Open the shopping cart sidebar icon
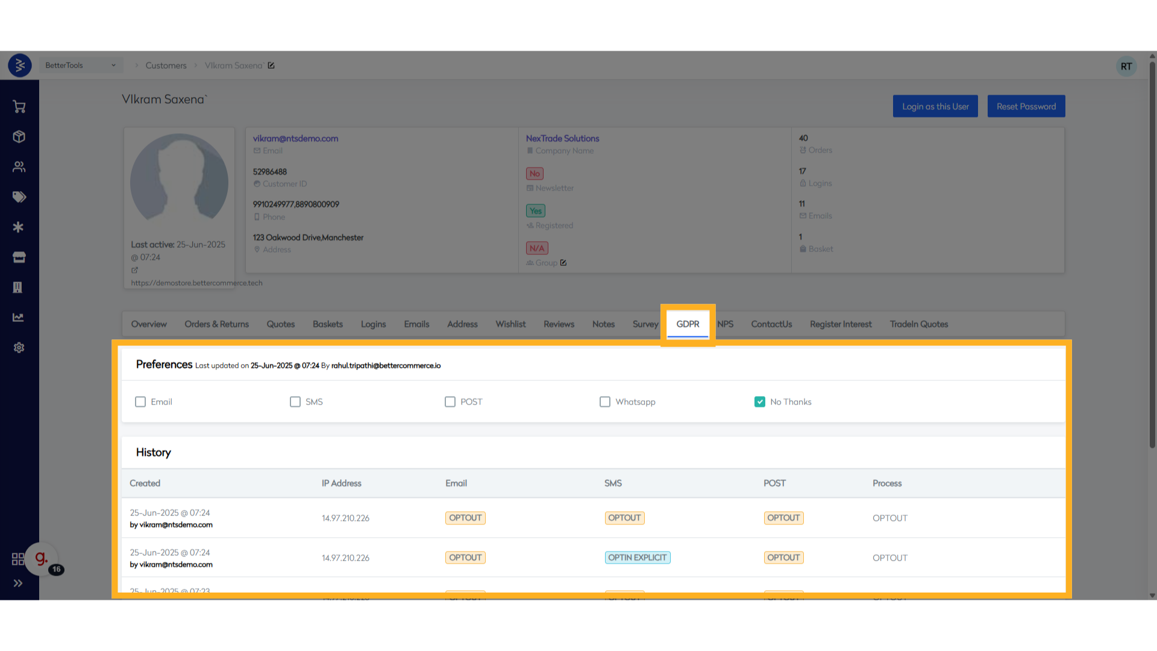The image size is (1157, 651). (19, 107)
